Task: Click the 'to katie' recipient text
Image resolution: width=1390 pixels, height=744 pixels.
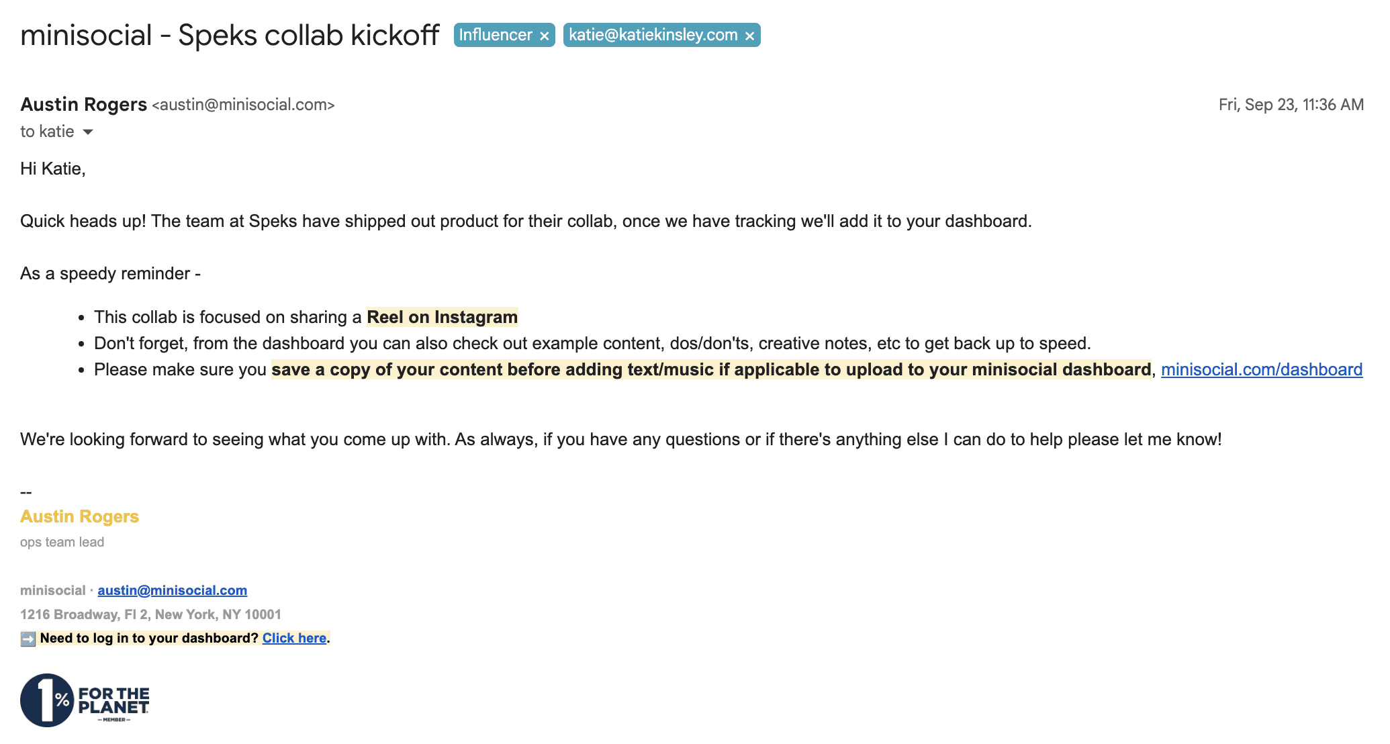Action: [47, 132]
